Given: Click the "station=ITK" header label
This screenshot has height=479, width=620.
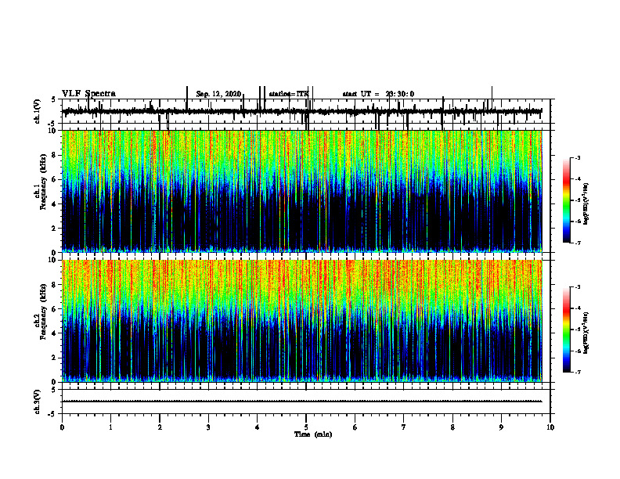Looking at the screenshot, I should click(x=289, y=94).
